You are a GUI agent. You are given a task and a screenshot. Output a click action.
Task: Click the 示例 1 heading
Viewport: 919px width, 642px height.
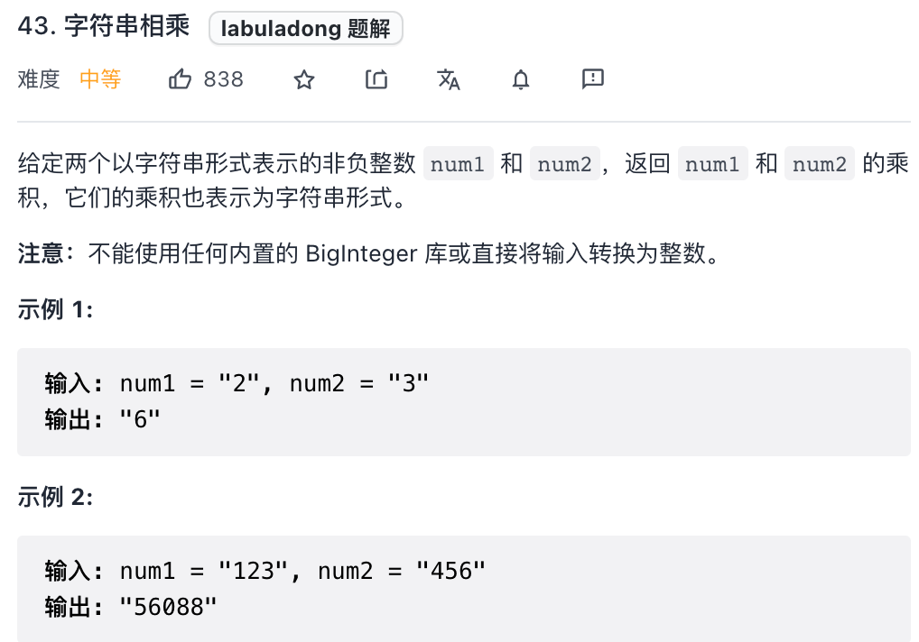coord(55,309)
